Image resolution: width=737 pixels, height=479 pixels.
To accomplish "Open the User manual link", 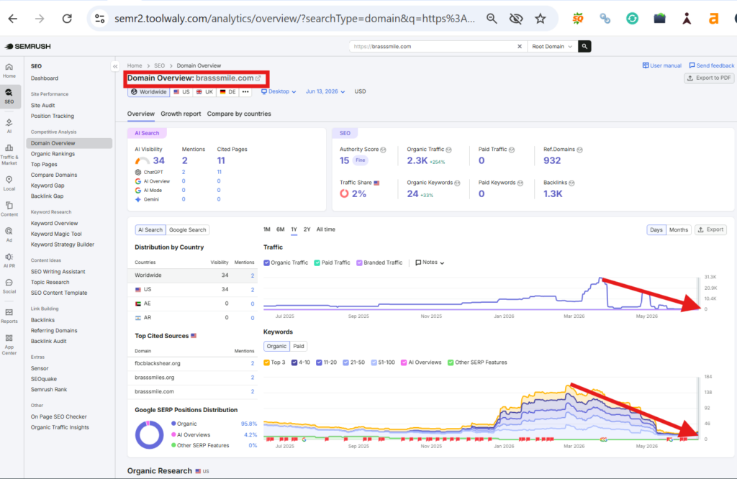I will [x=662, y=65].
